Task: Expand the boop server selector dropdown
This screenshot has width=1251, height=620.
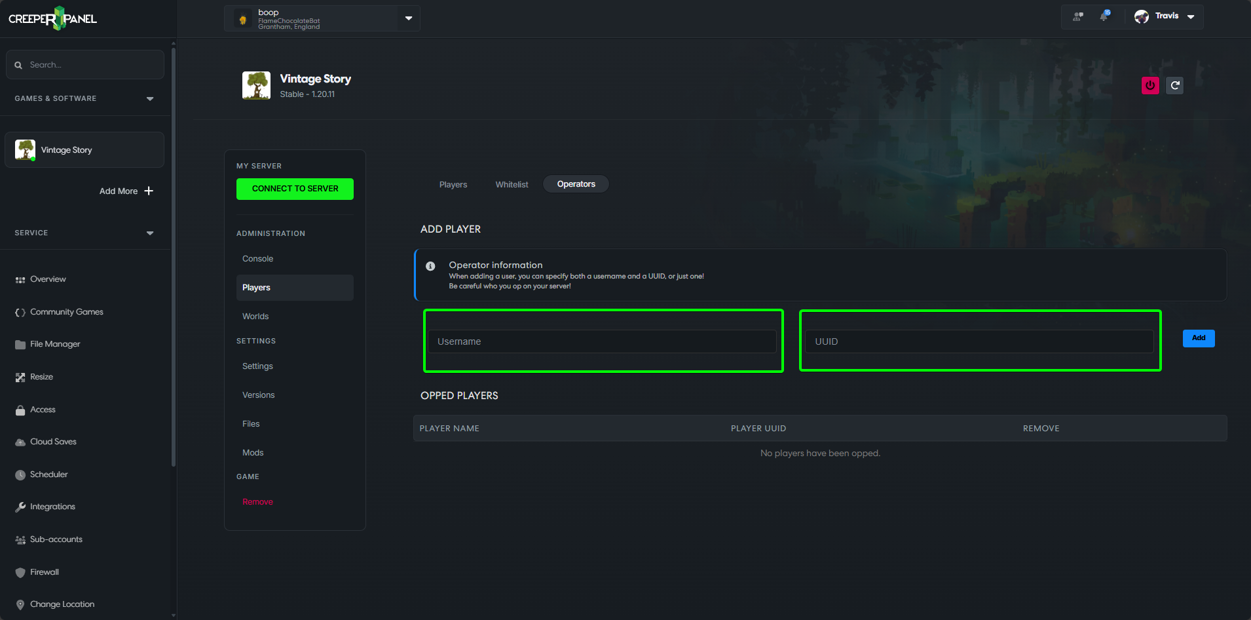Action: [x=408, y=18]
